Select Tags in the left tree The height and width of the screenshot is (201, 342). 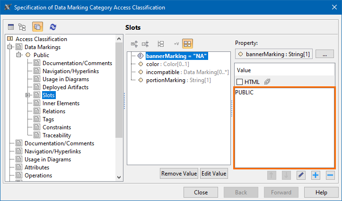[49, 119]
